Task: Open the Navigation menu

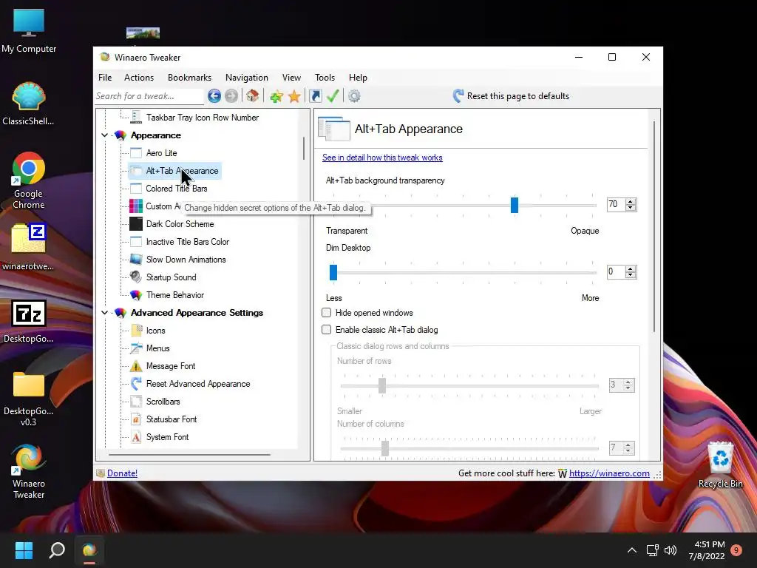Action: pyautogui.click(x=247, y=77)
